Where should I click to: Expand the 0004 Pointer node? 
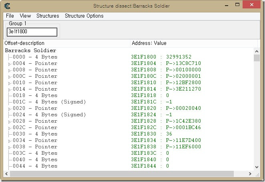click(10, 64)
